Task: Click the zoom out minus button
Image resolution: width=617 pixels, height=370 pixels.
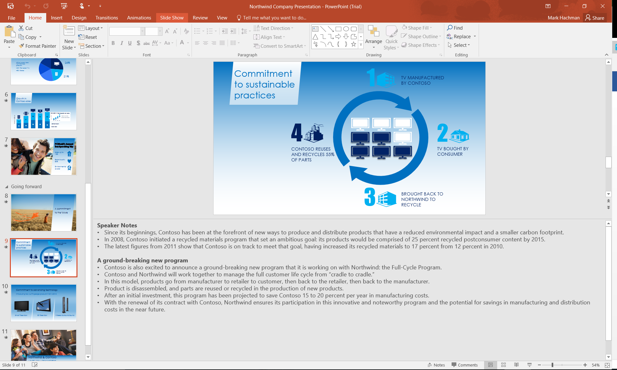Action: [539, 365]
